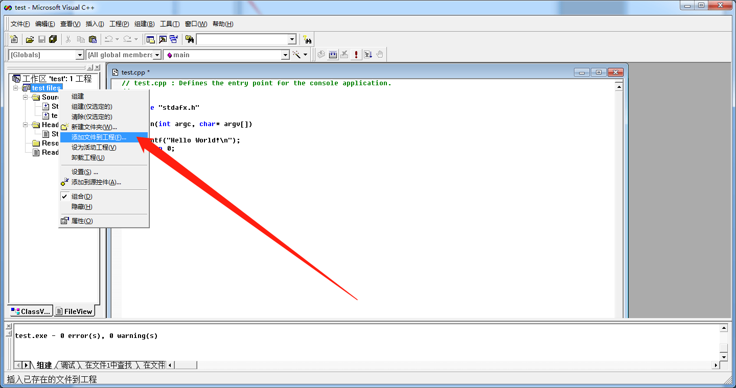
Task: Click the output pane scroll down arrow
Action: pos(724,356)
